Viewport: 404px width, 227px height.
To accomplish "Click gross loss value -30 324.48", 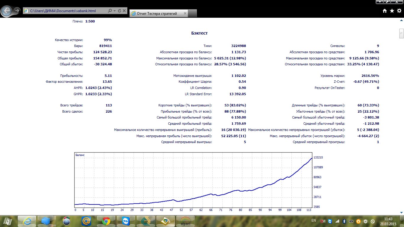I will 103,64.
